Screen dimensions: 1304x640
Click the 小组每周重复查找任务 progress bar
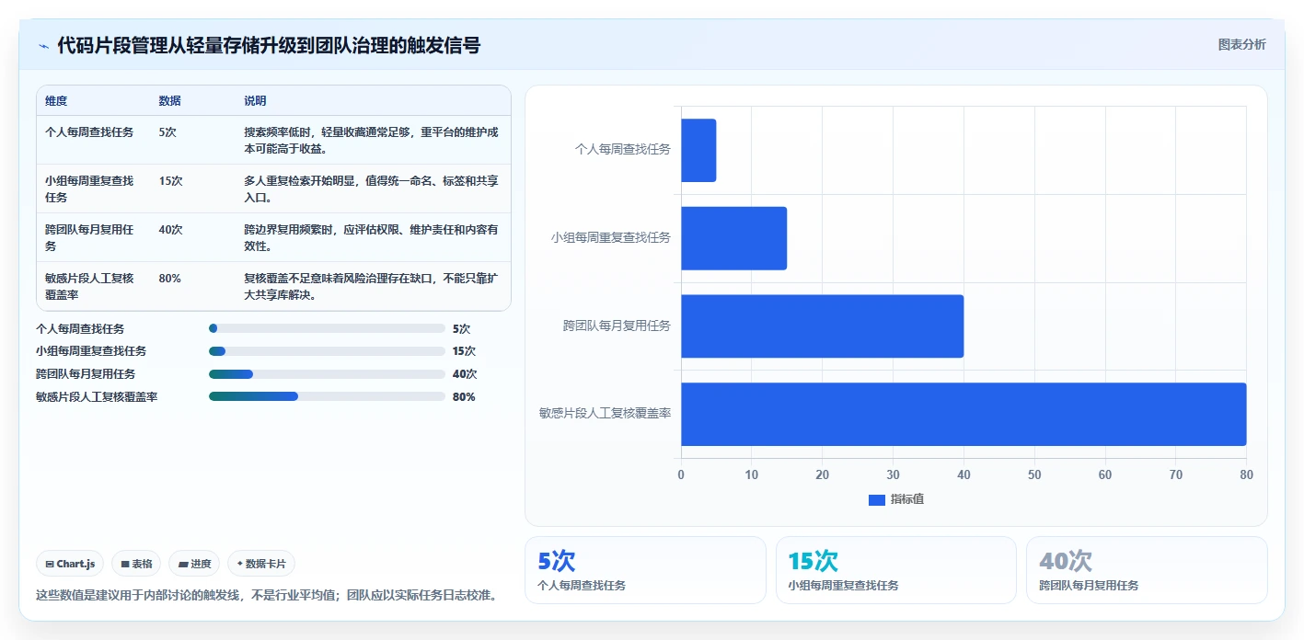click(327, 351)
